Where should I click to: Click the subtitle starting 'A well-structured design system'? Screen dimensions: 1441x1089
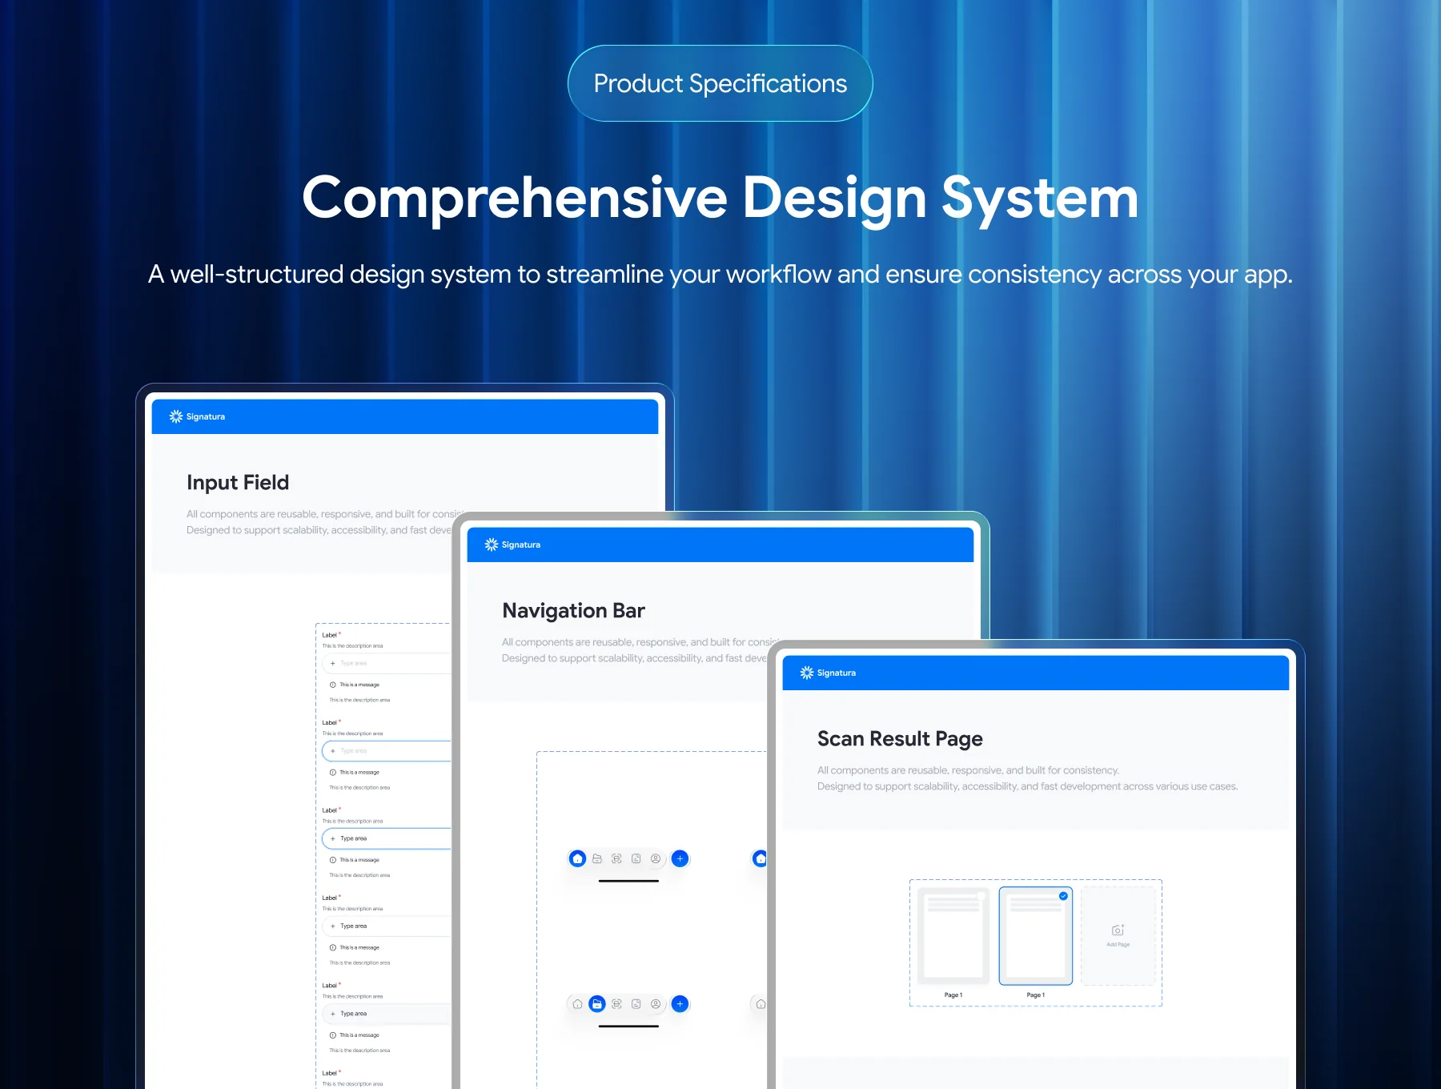point(720,275)
